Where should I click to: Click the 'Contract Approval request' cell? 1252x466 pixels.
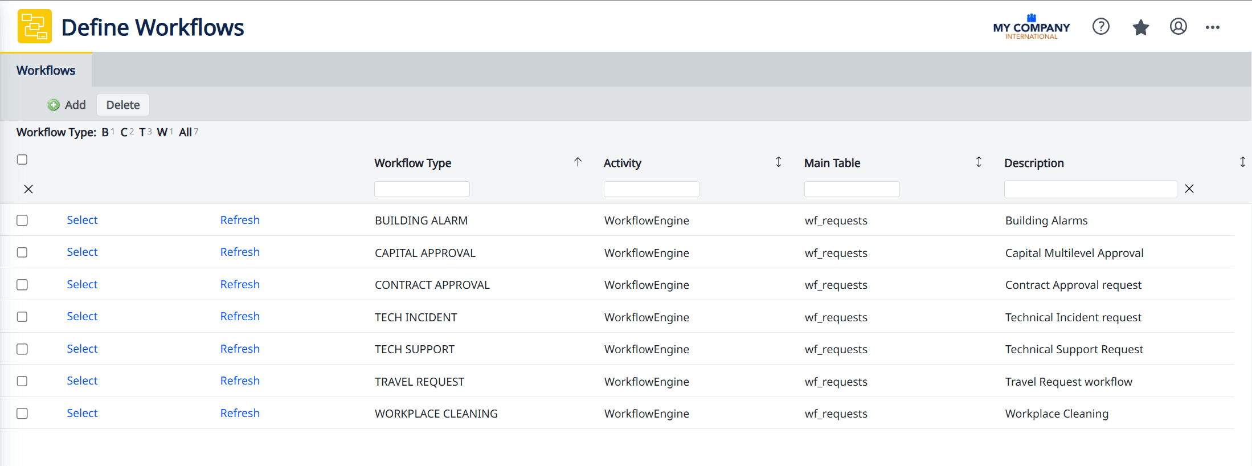click(1073, 285)
